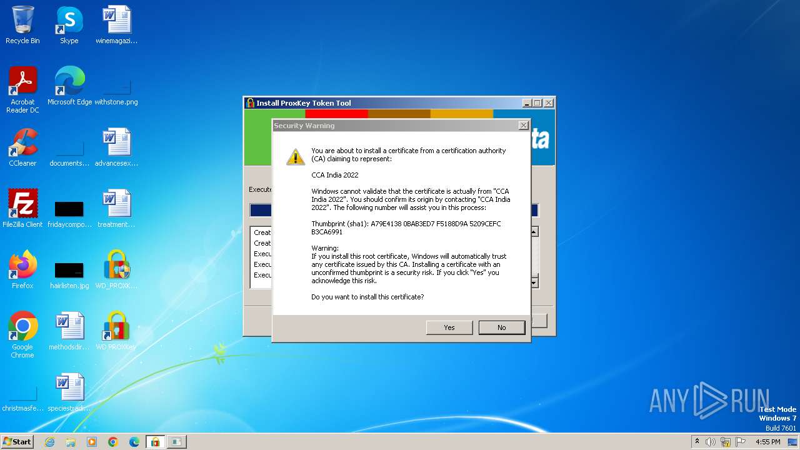The height and width of the screenshot is (450, 800).
Task: Click the taskbar clock showing 4:55 PM
Action: [x=767, y=442]
